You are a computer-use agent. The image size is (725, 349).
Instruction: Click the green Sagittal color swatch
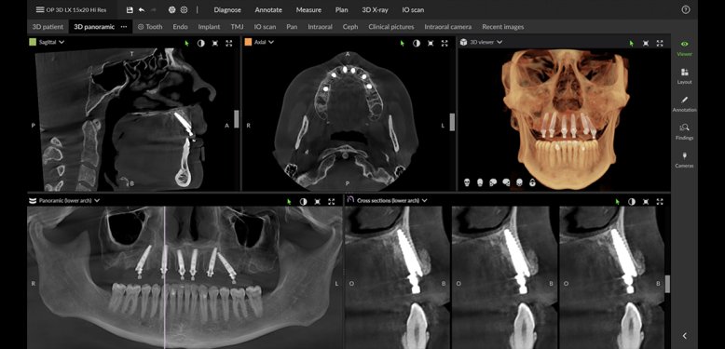33,42
